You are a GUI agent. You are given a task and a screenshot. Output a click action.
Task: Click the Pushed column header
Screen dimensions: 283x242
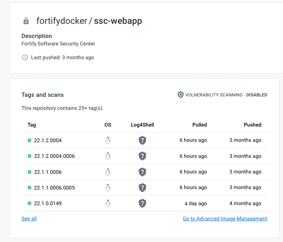[x=252, y=125]
